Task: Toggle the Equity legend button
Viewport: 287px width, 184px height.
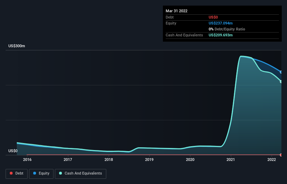Action: [41, 174]
